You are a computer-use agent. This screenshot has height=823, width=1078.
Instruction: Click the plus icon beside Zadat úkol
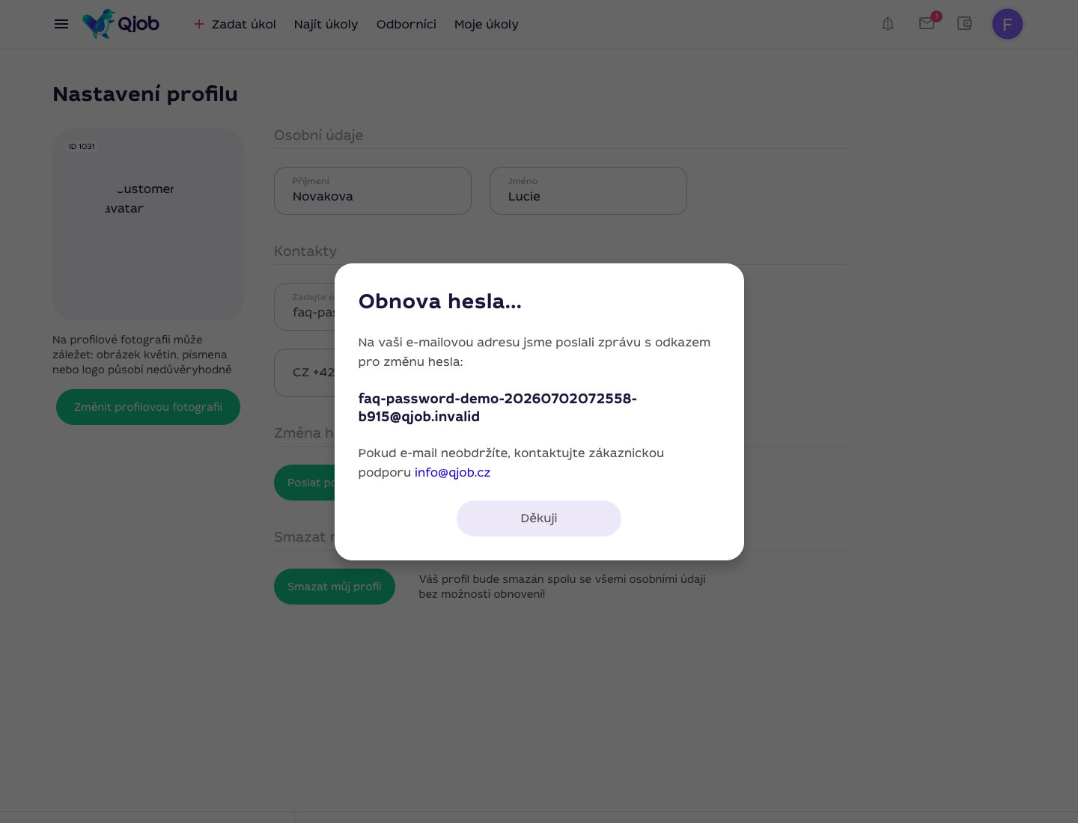[199, 24]
